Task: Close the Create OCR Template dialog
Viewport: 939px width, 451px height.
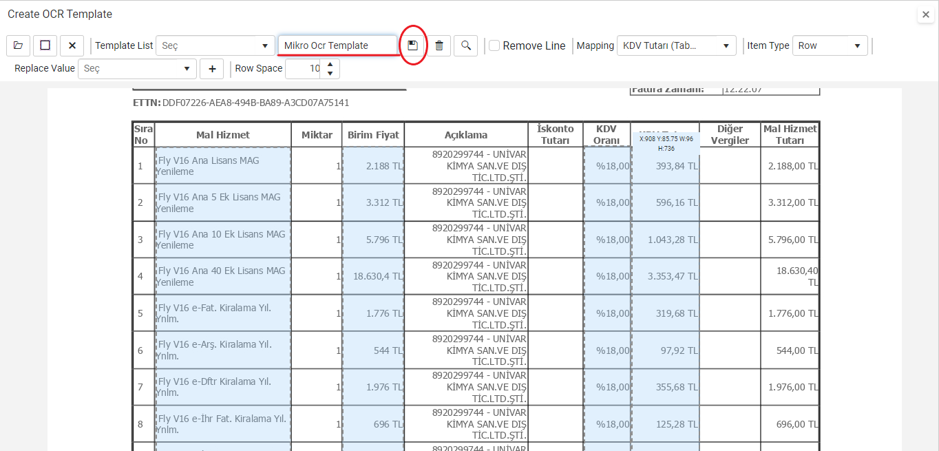Action: click(x=925, y=14)
